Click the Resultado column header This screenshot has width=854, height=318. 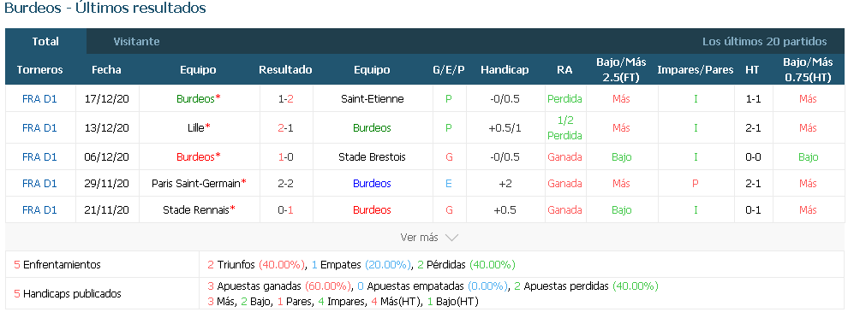[285, 69]
